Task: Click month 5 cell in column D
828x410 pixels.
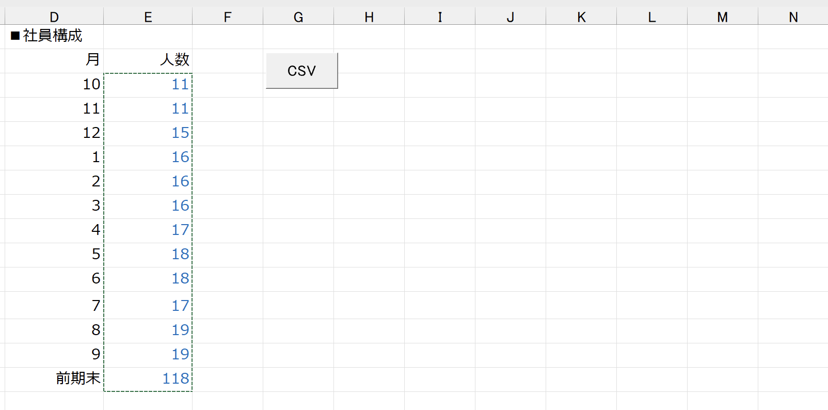Action: 54,254
